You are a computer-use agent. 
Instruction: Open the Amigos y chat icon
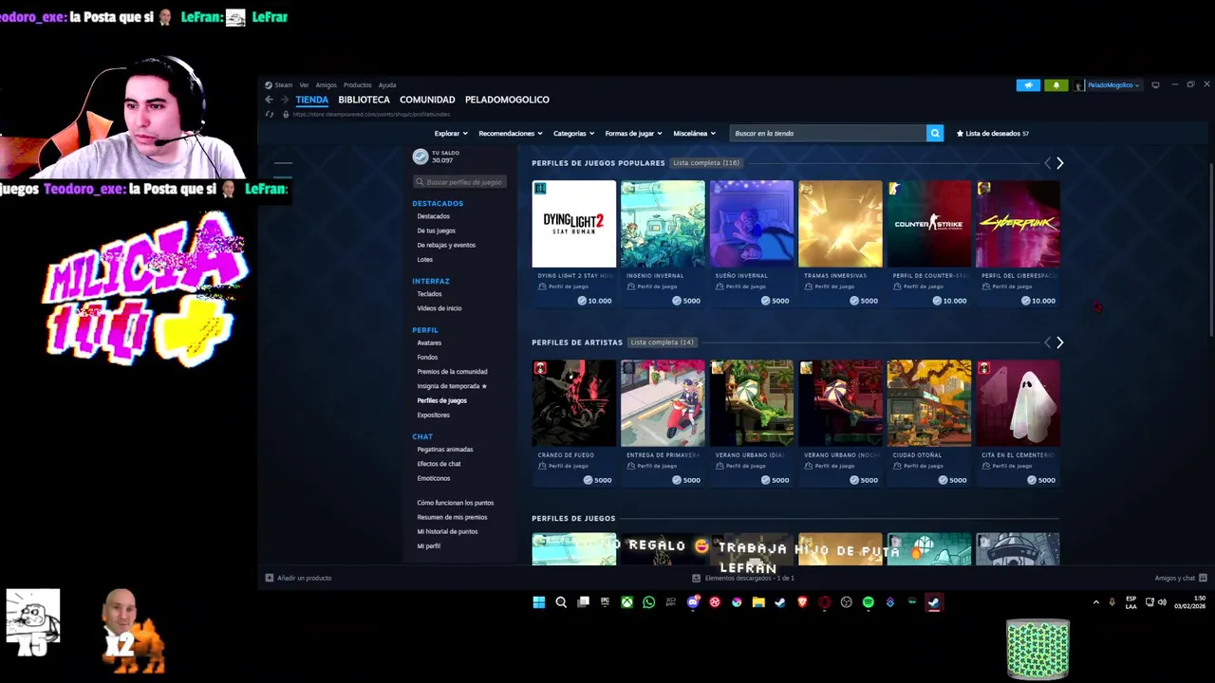coord(1203,578)
